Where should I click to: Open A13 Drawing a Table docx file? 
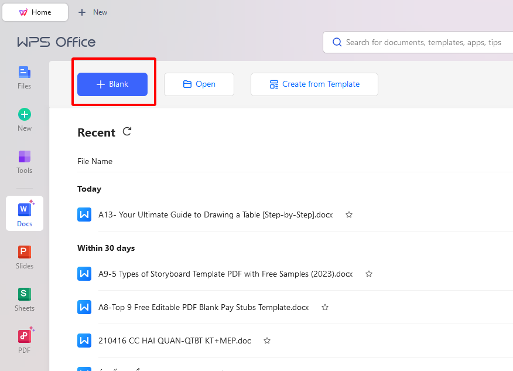pyautogui.click(x=215, y=215)
